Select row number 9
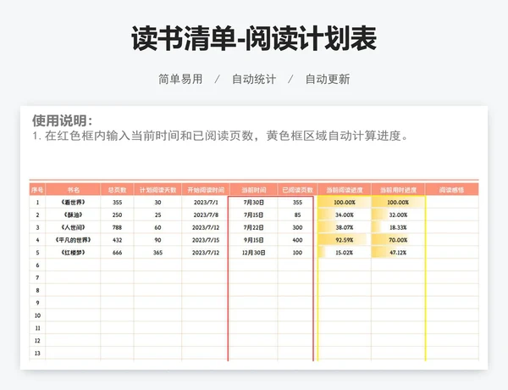Screen dimensions: 508x390 [37, 303]
